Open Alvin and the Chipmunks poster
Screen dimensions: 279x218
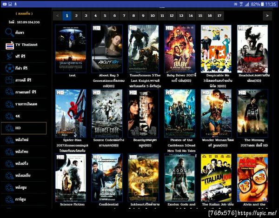(252, 178)
